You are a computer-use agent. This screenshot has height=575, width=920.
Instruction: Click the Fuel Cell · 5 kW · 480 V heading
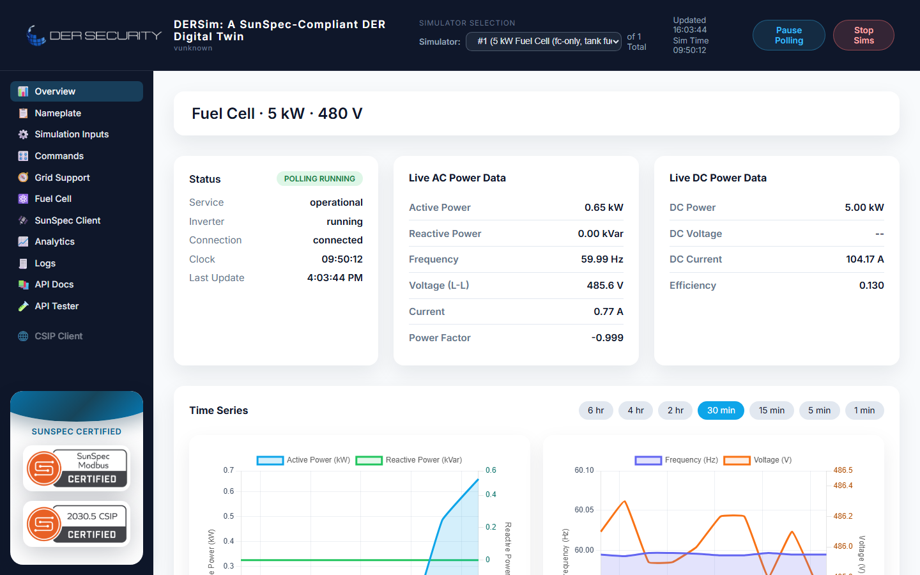[x=277, y=114]
